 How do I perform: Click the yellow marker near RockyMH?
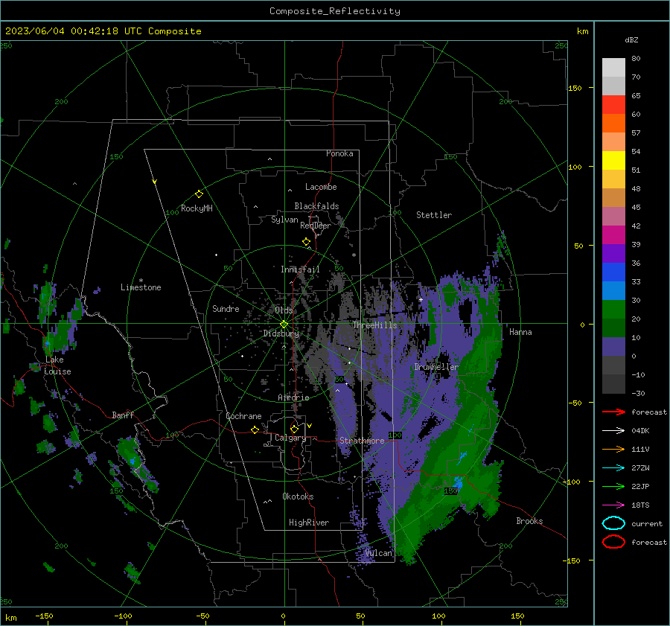tap(199, 194)
